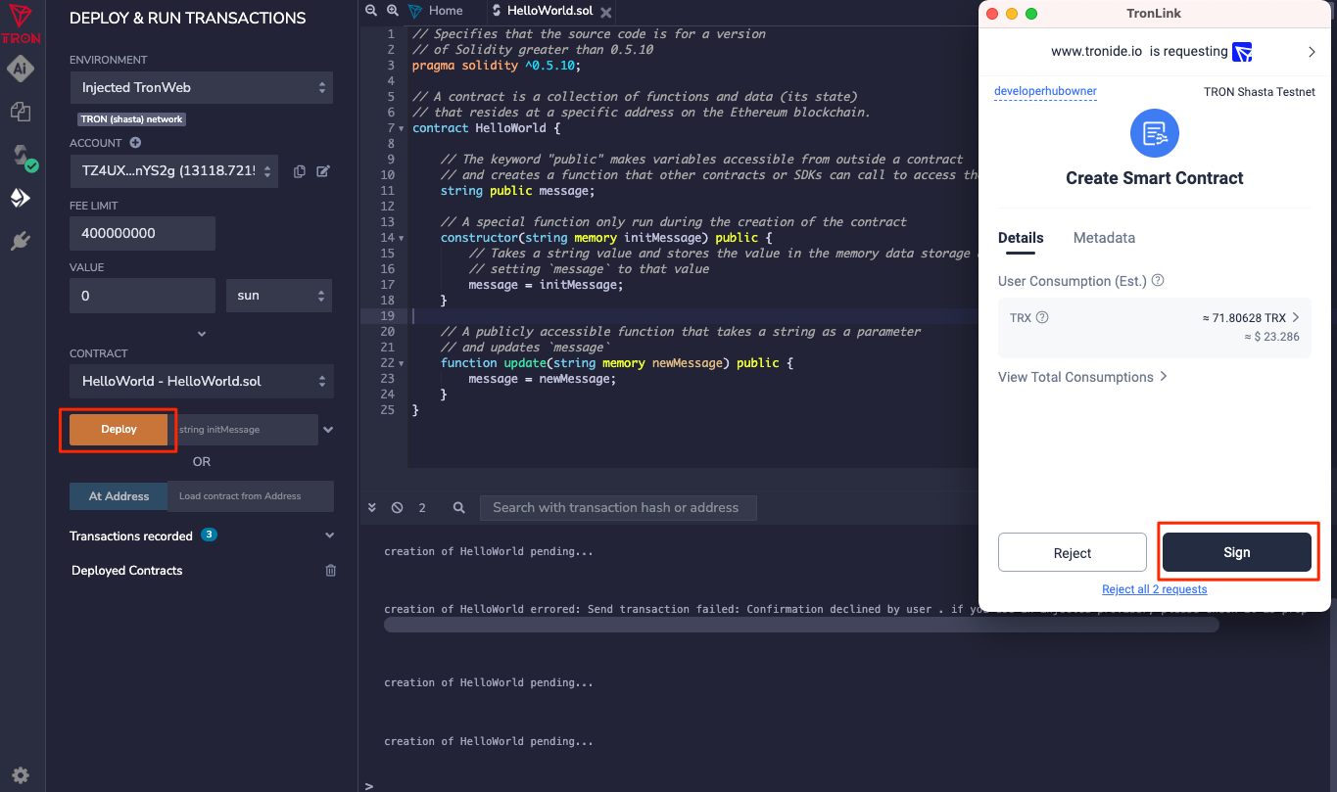Click the zoom in magnifier in the editor

point(392,11)
